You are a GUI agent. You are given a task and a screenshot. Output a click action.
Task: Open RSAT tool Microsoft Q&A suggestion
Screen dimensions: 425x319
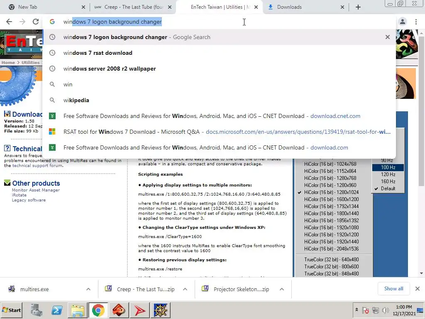[219, 132]
